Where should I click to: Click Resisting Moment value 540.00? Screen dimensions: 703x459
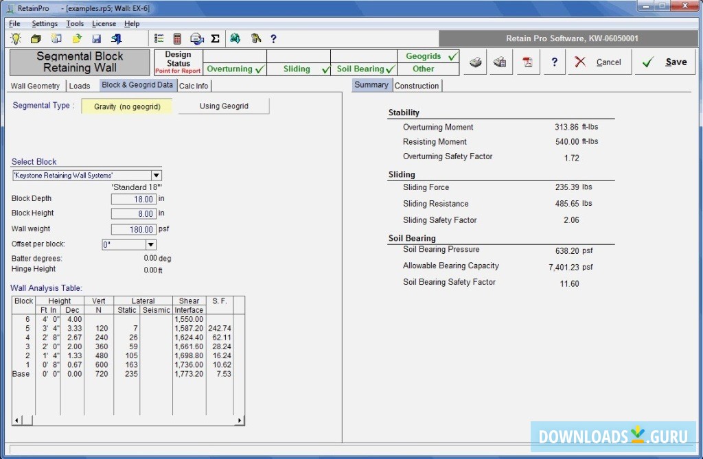[x=567, y=141]
